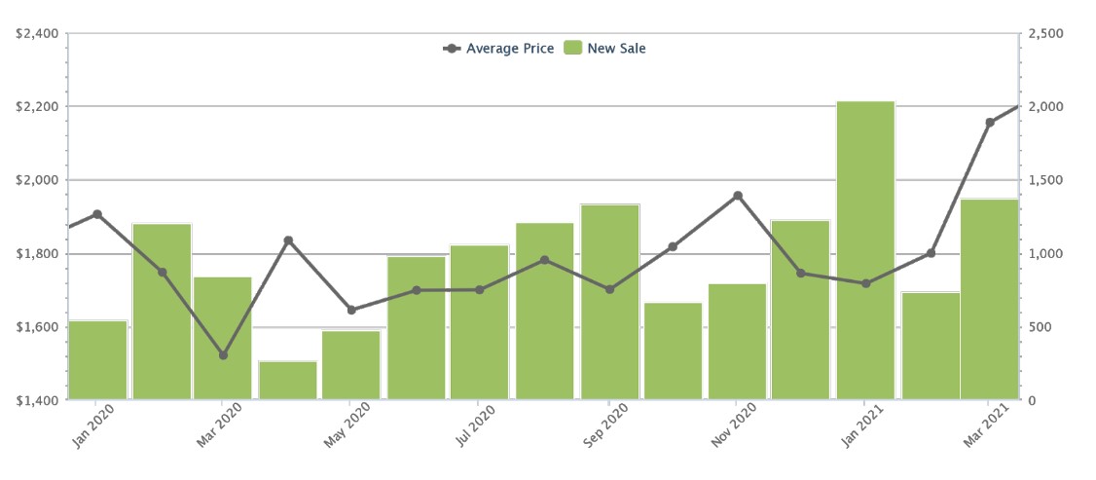The image size is (1096, 480).
Task: Click the Jul 2020 New Sale bar
Action: [x=479, y=322]
